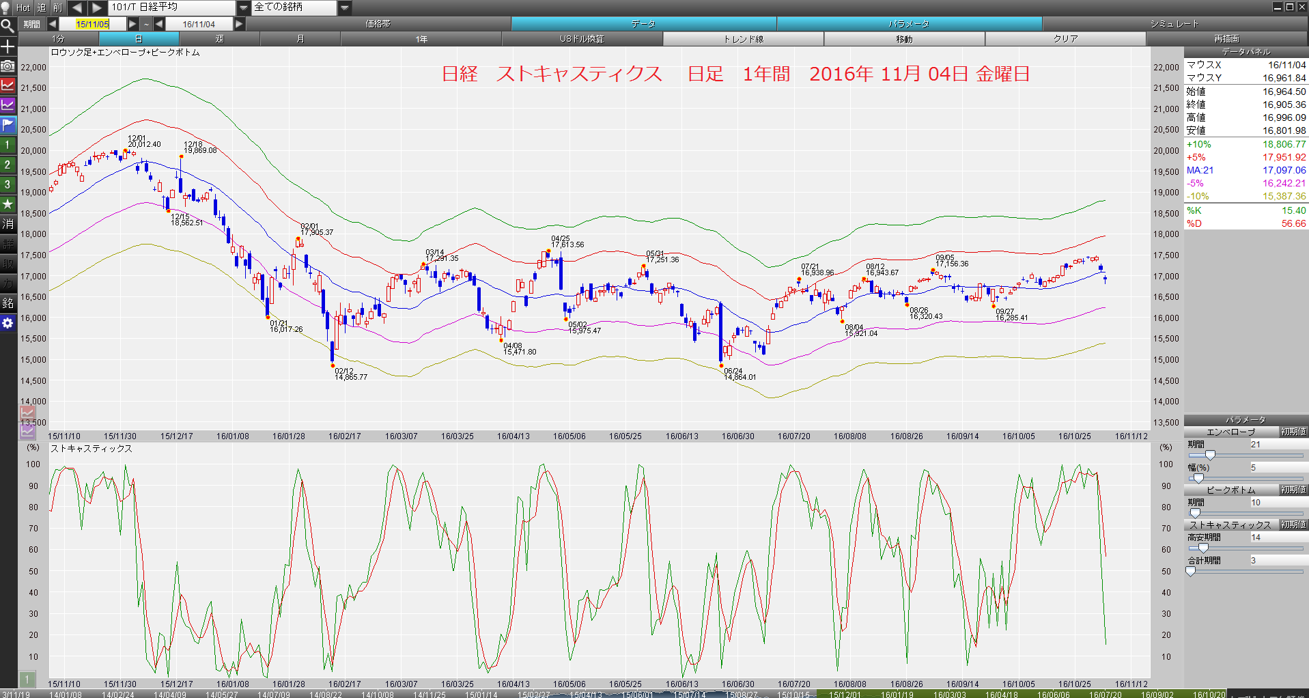Go to previous symbol with left arrow

76,8
